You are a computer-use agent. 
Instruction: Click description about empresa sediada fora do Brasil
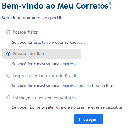pyautogui.click(x=64, y=86)
